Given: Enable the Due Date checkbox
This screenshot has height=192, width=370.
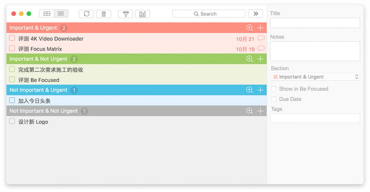Looking at the screenshot, I should (x=274, y=99).
